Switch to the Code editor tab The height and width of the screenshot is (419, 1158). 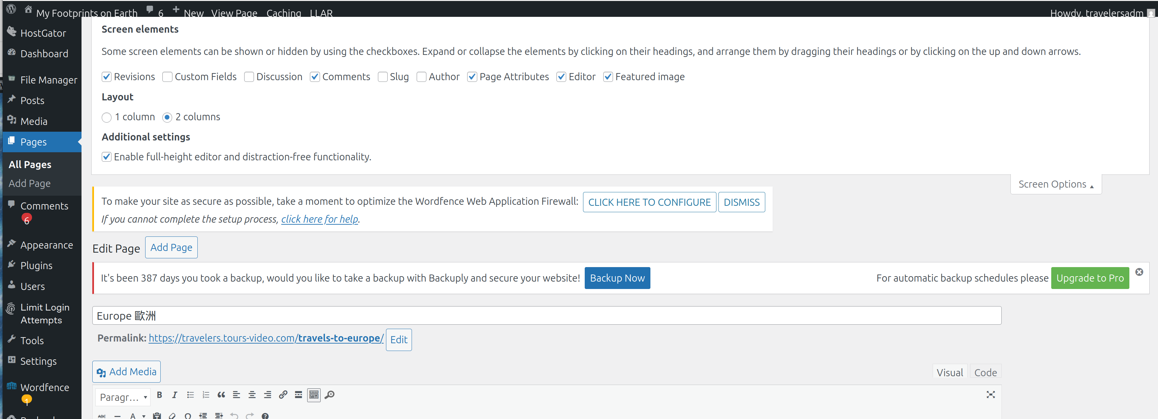pyautogui.click(x=985, y=372)
